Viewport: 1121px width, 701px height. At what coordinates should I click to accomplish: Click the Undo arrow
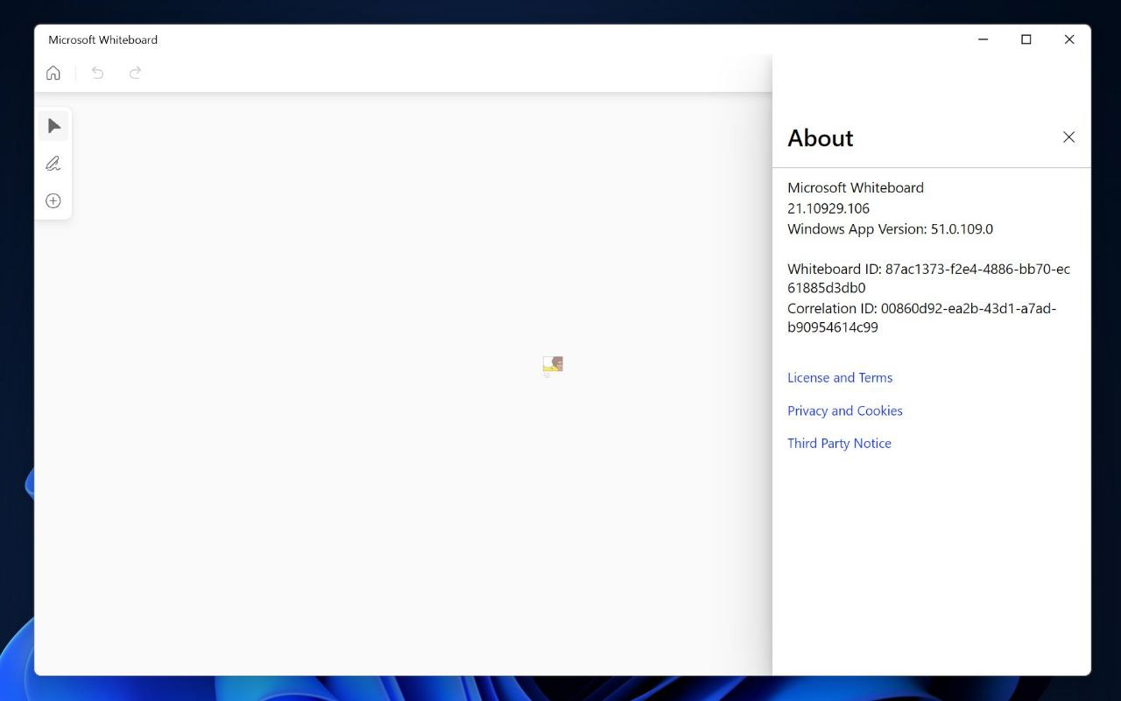98,73
